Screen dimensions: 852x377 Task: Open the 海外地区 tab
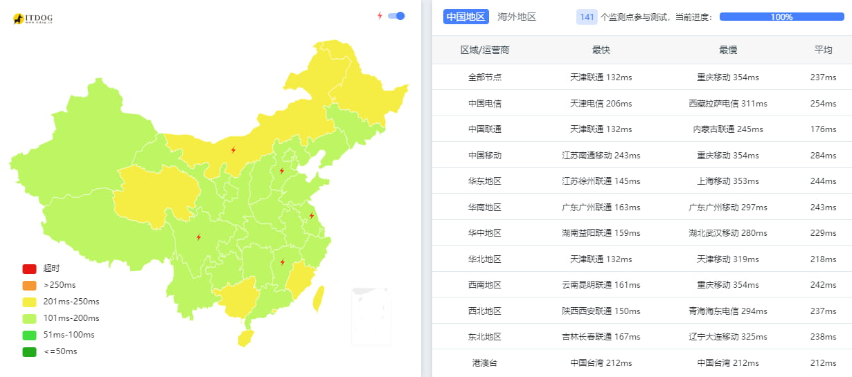point(517,17)
